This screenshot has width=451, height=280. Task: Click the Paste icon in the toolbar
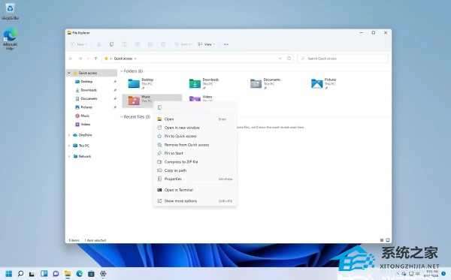tap(125, 44)
